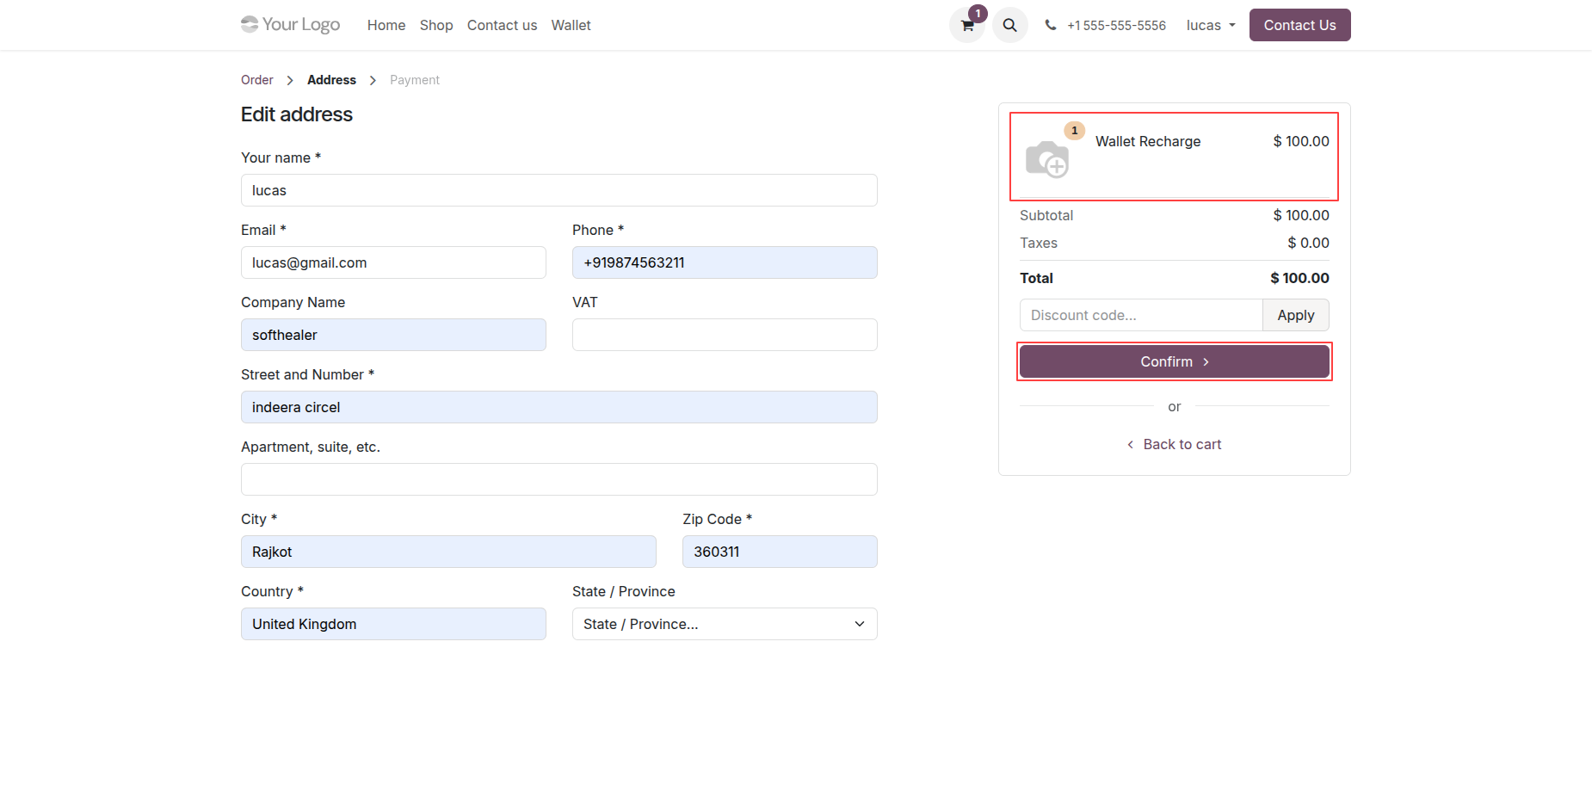Image resolution: width=1592 pixels, height=802 pixels.
Task: Click the search magnifier icon
Action: click(1010, 26)
